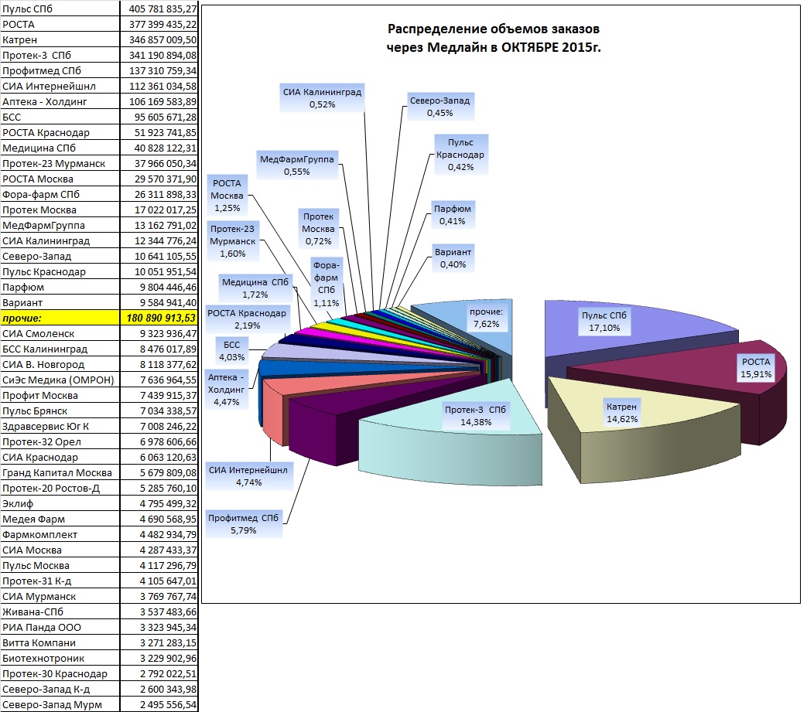Select the 'Катрен' table row name
The image size is (807, 712).
pos(60,39)
